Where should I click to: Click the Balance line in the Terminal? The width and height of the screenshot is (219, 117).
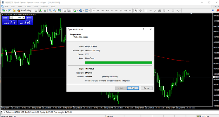(x=39, y=112)
